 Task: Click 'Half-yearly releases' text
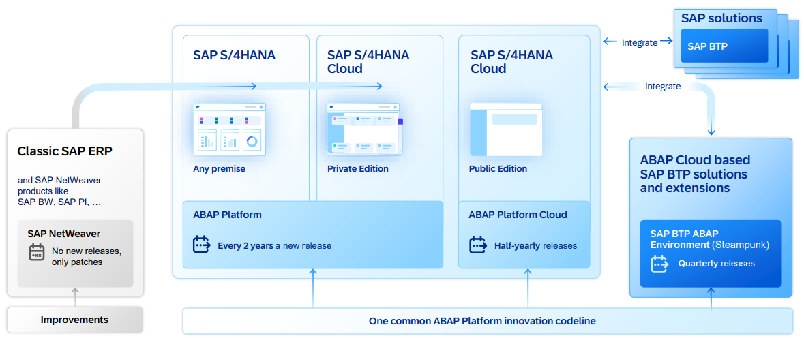[535, 246]
